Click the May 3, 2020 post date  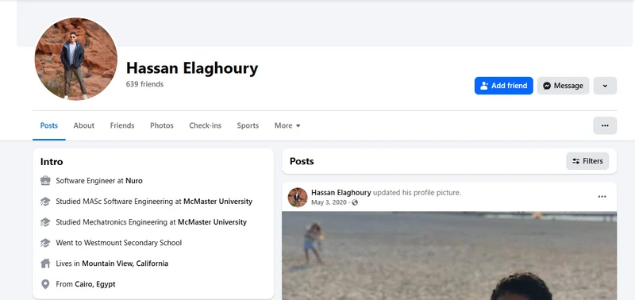point(329,202)
